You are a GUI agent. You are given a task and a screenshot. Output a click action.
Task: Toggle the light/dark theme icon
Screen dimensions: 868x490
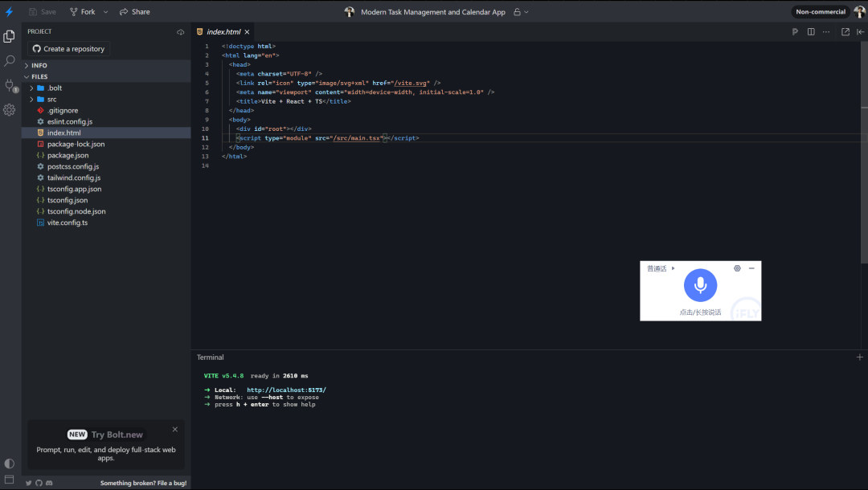click(x=9, y=463)
